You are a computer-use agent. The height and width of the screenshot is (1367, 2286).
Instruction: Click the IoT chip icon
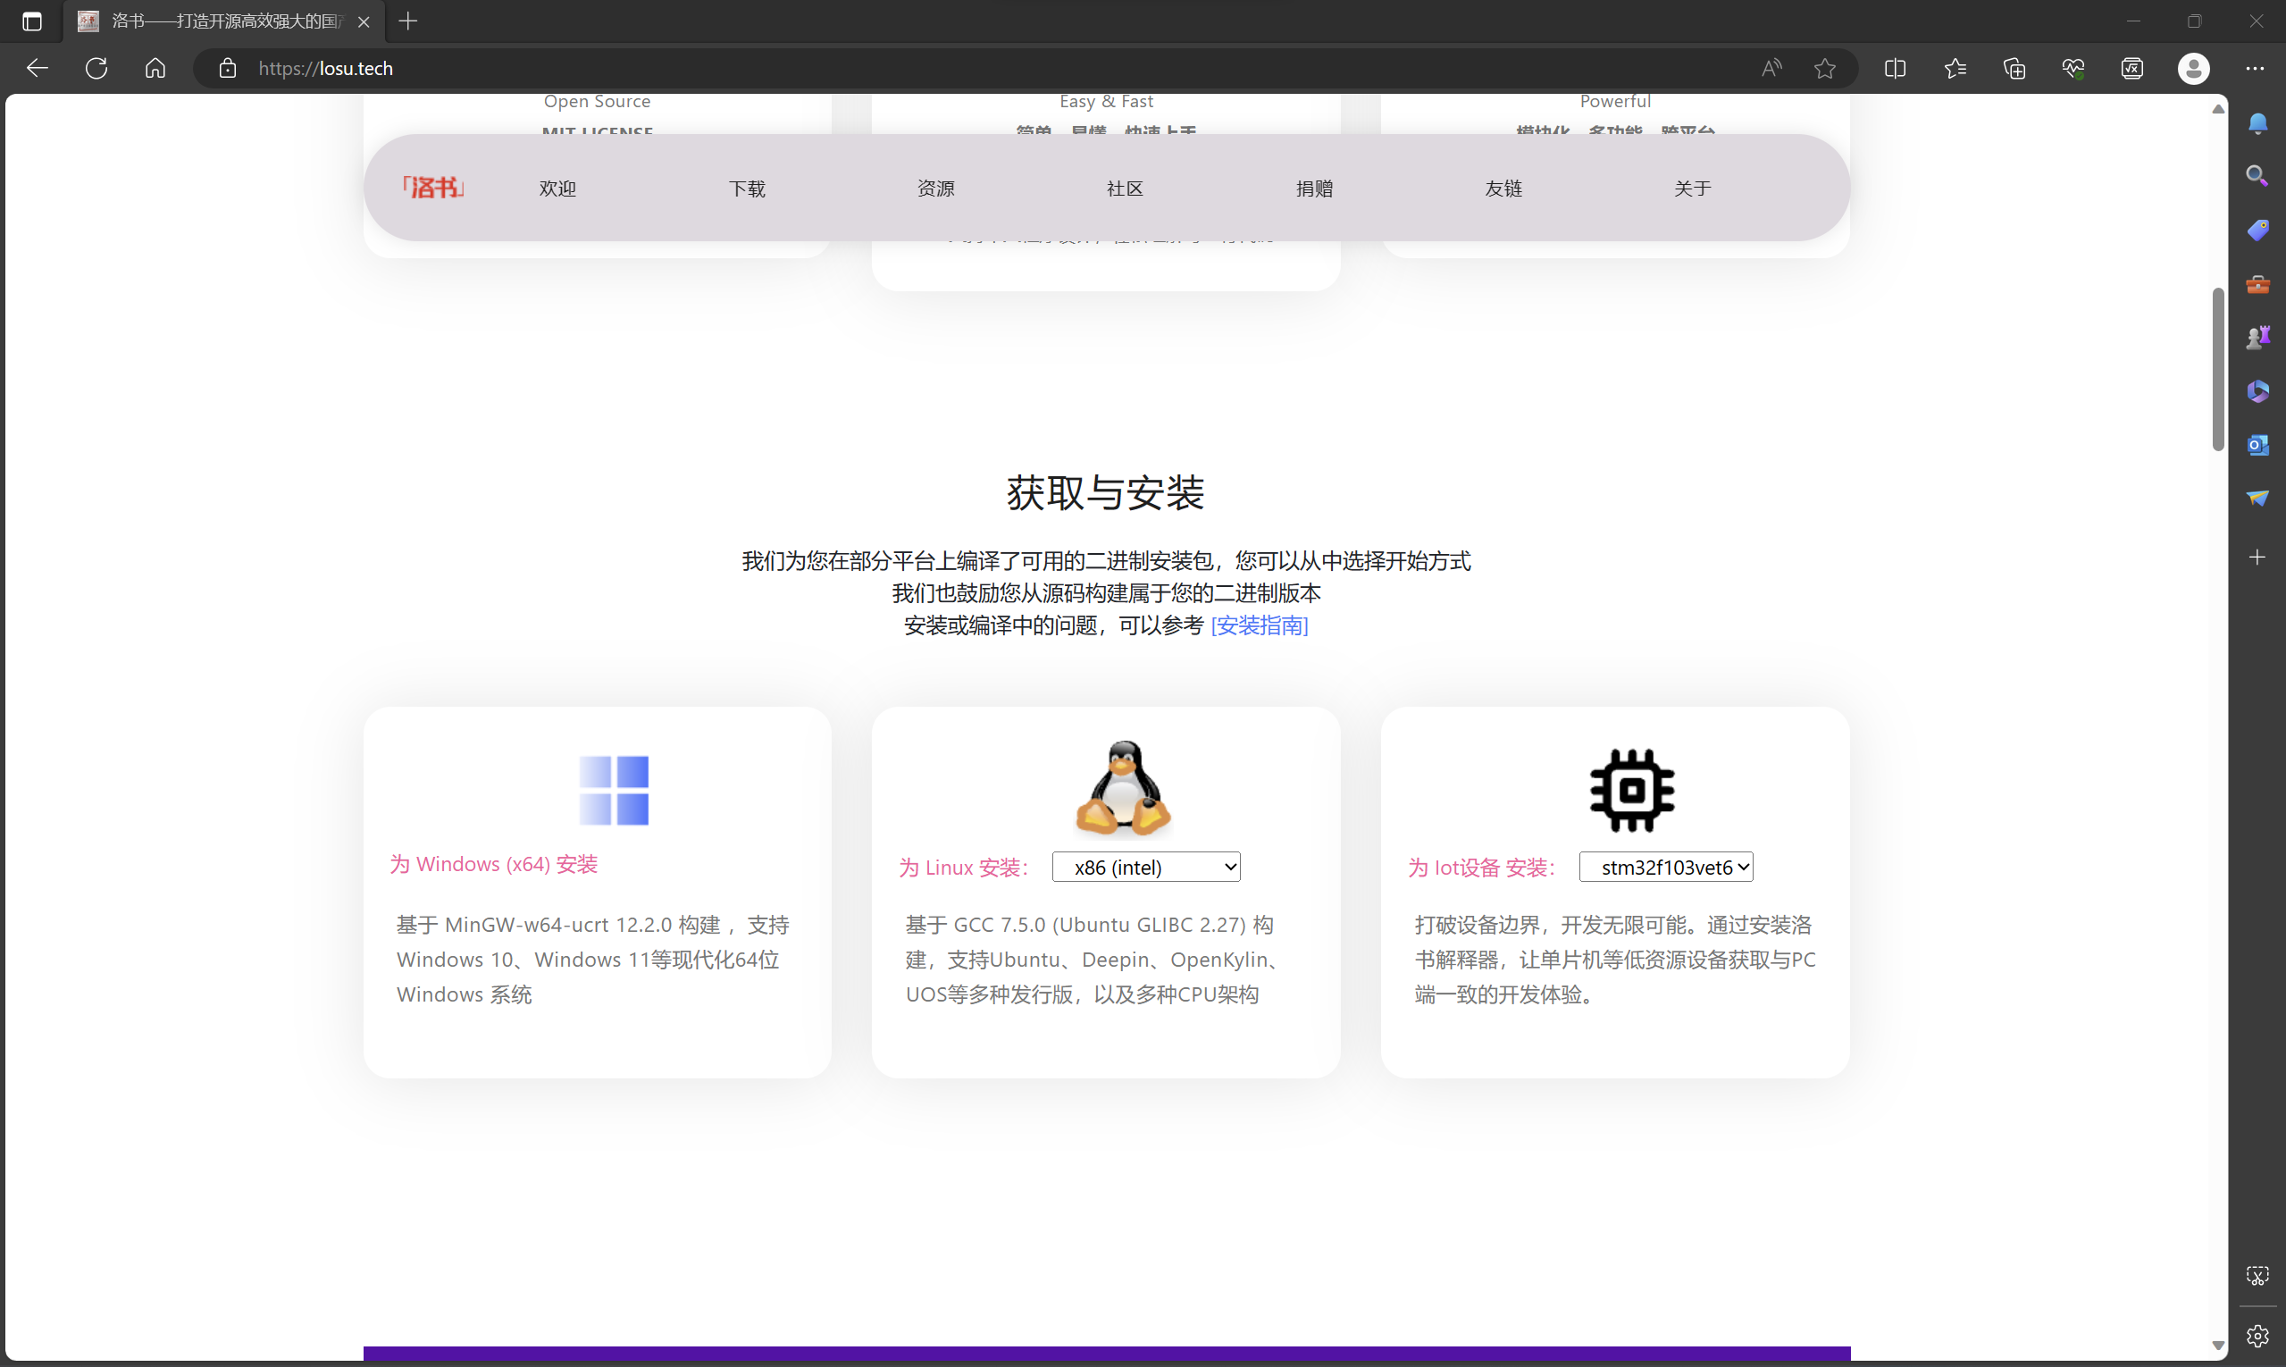point(1631,791)
